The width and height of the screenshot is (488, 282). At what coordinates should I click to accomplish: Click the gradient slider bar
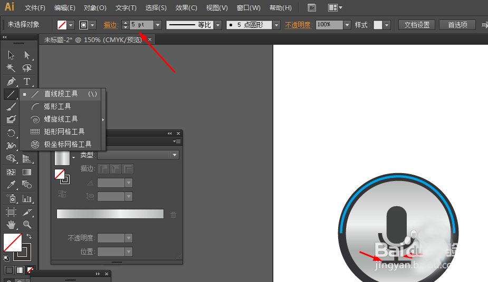(x=110, y=214)
